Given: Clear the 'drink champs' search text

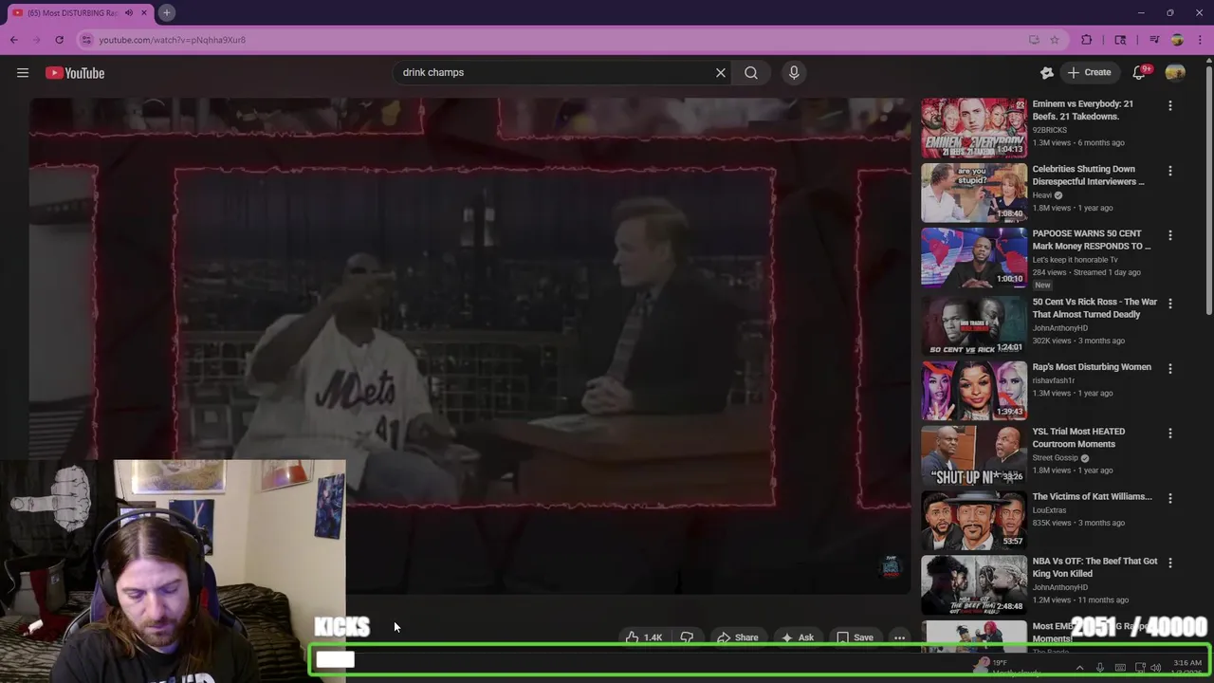Looking at the screenshot, I should coord(721,72).
